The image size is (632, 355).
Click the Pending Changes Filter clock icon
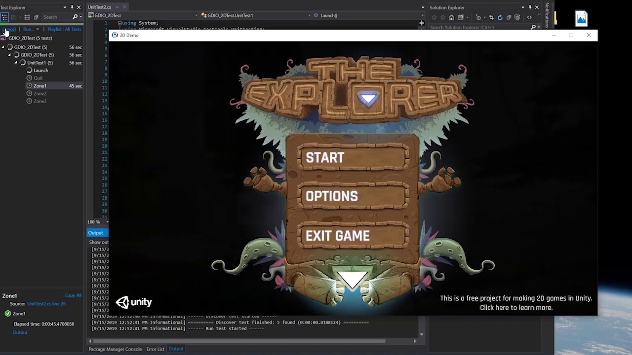[478, 17]
